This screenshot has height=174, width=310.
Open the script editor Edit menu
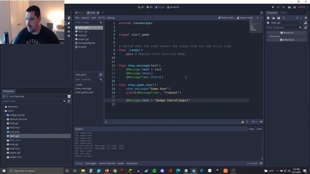tap(93, 18)
